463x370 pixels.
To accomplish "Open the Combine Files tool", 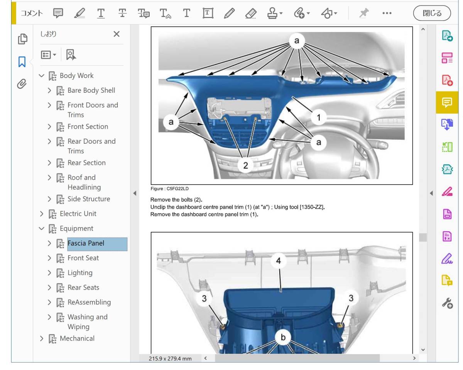I will coord(447,125).
